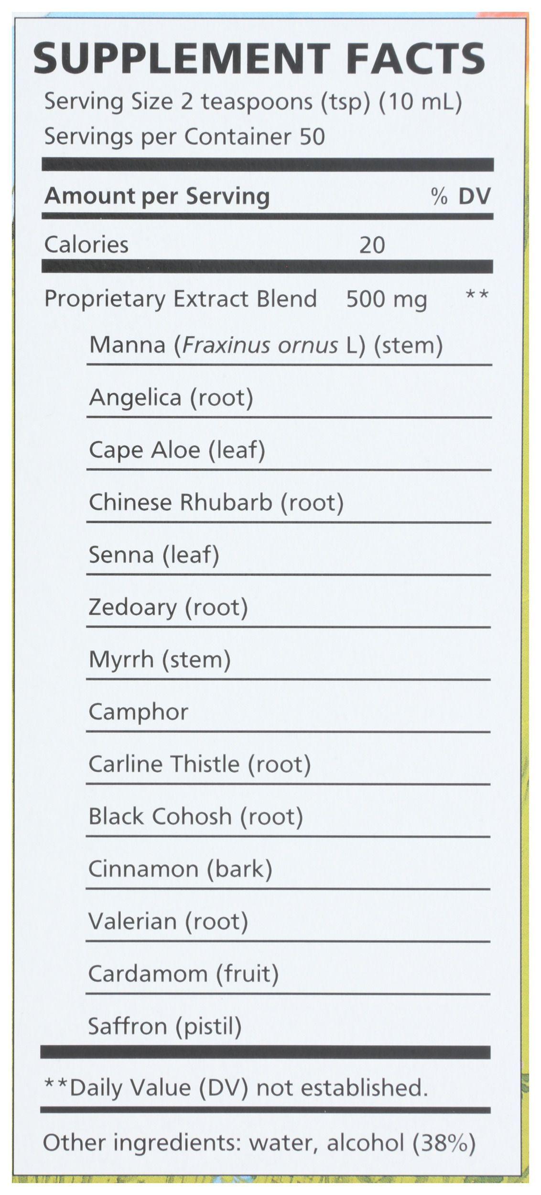The width and height of the screenshot is (541, 1195).
Task: Select the Other ingredients water, alcohol line
Action: click(x=260, y=1143)
